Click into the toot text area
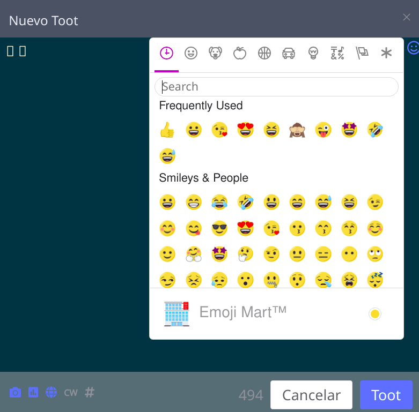 coord(75,205)
